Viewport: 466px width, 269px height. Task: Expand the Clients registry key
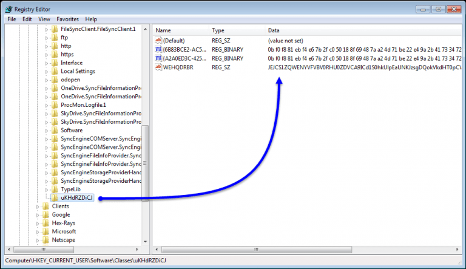[38, 206]
